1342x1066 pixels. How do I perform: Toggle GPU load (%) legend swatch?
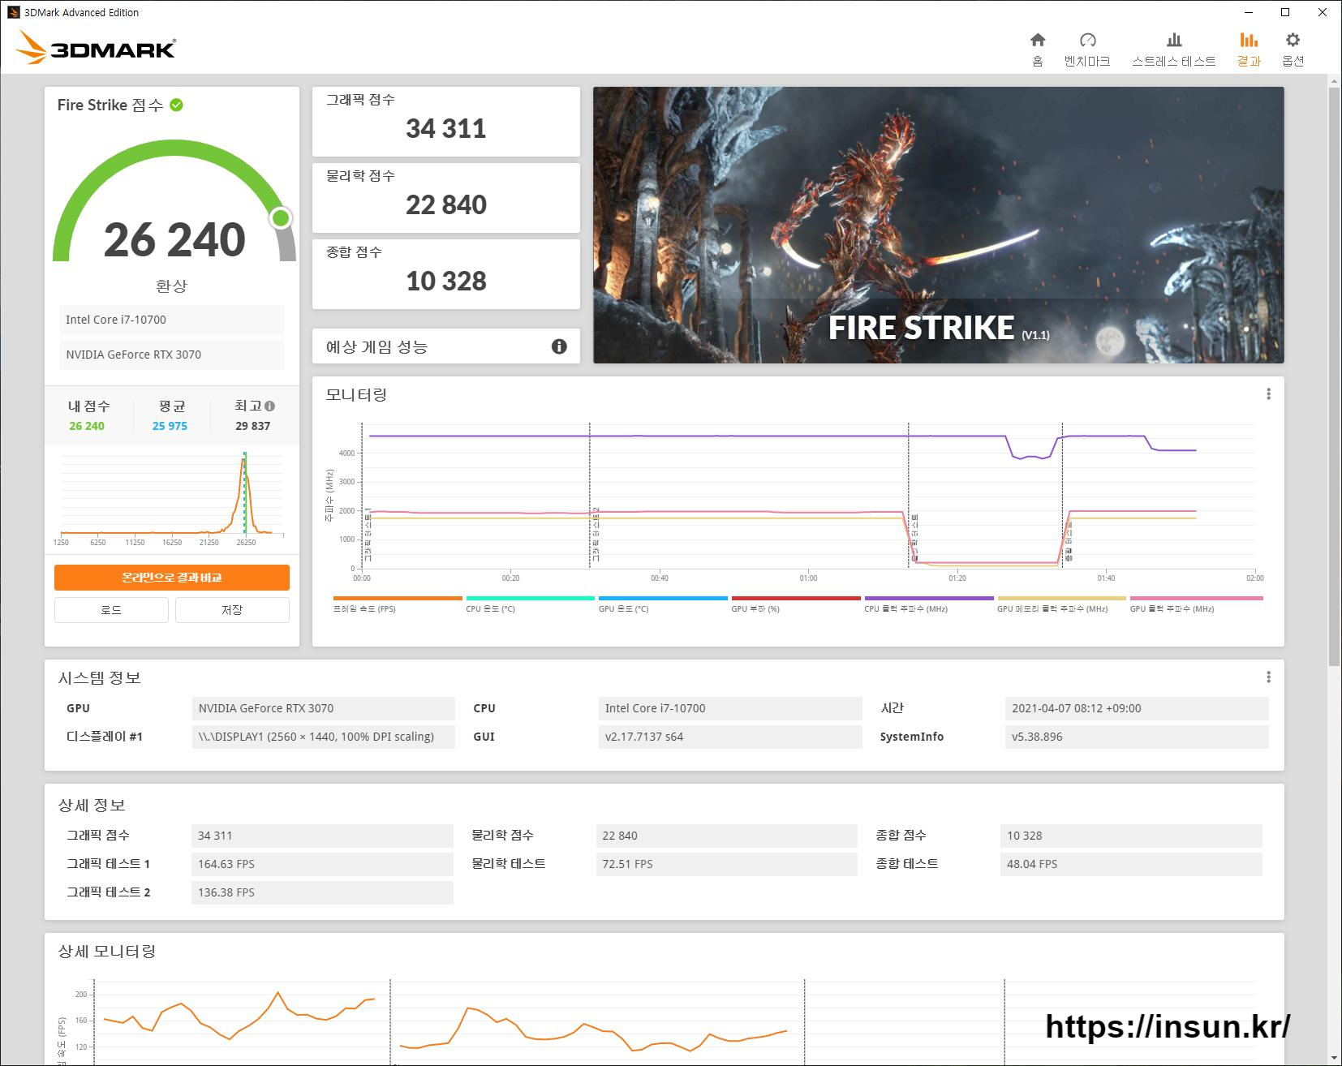[x=796, y=598]
